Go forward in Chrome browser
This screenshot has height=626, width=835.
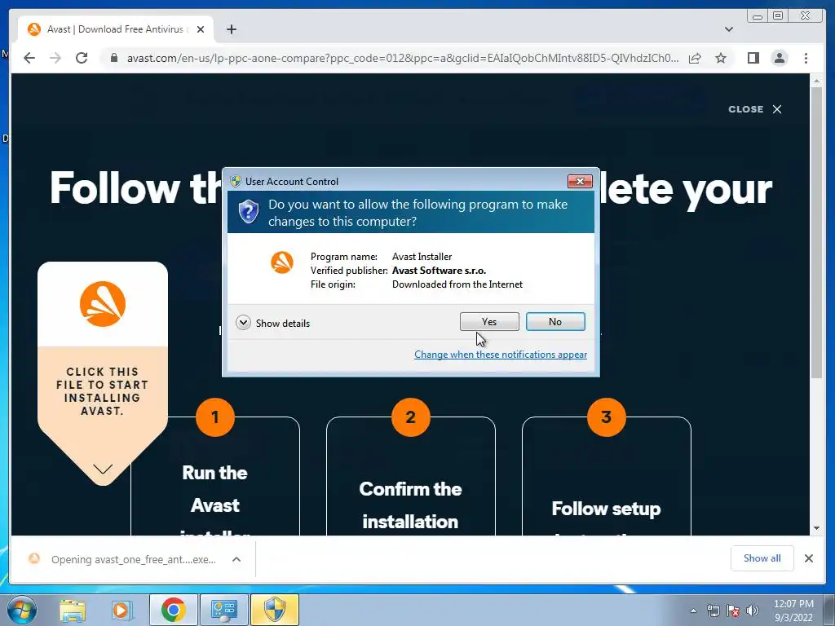(x=55, y=58)
